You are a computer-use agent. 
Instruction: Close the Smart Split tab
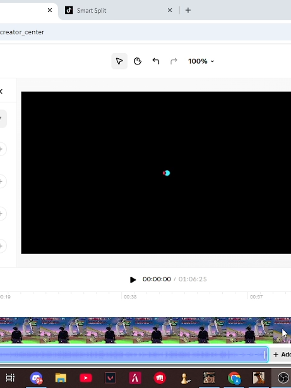[x=170, y=10]
